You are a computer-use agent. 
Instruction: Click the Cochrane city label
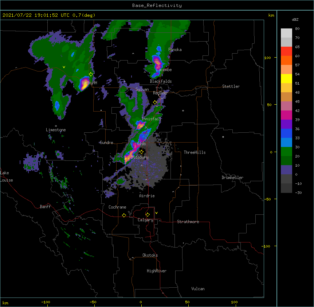tap(117, 207)
